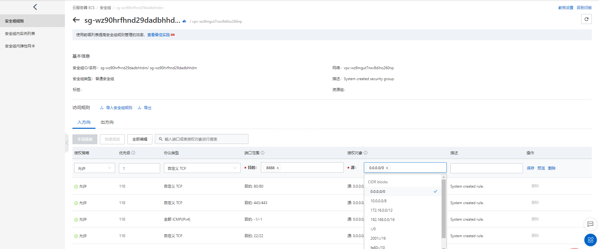Click the dropdown list scrollbar thumb
The height and width of the screenshot is (249, 599).
[444, 209]
